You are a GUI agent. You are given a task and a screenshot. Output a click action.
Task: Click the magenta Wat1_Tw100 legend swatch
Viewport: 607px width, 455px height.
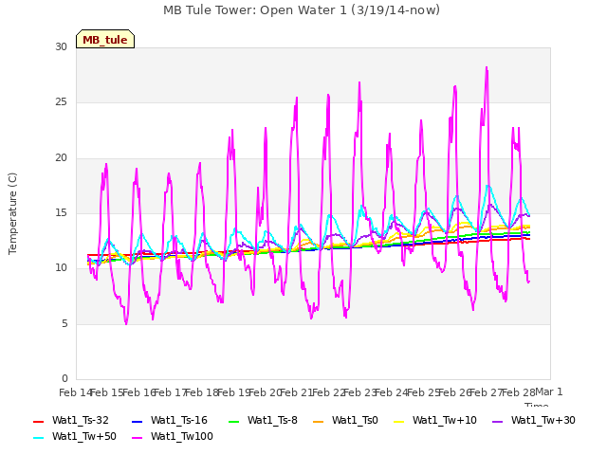137,438
